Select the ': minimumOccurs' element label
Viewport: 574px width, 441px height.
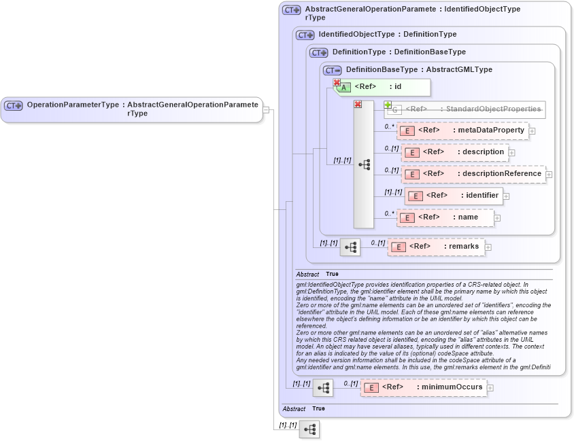(x=450, y=387)
